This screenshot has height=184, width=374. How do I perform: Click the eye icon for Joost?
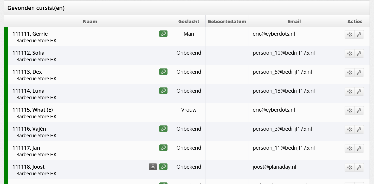(350, 167)
